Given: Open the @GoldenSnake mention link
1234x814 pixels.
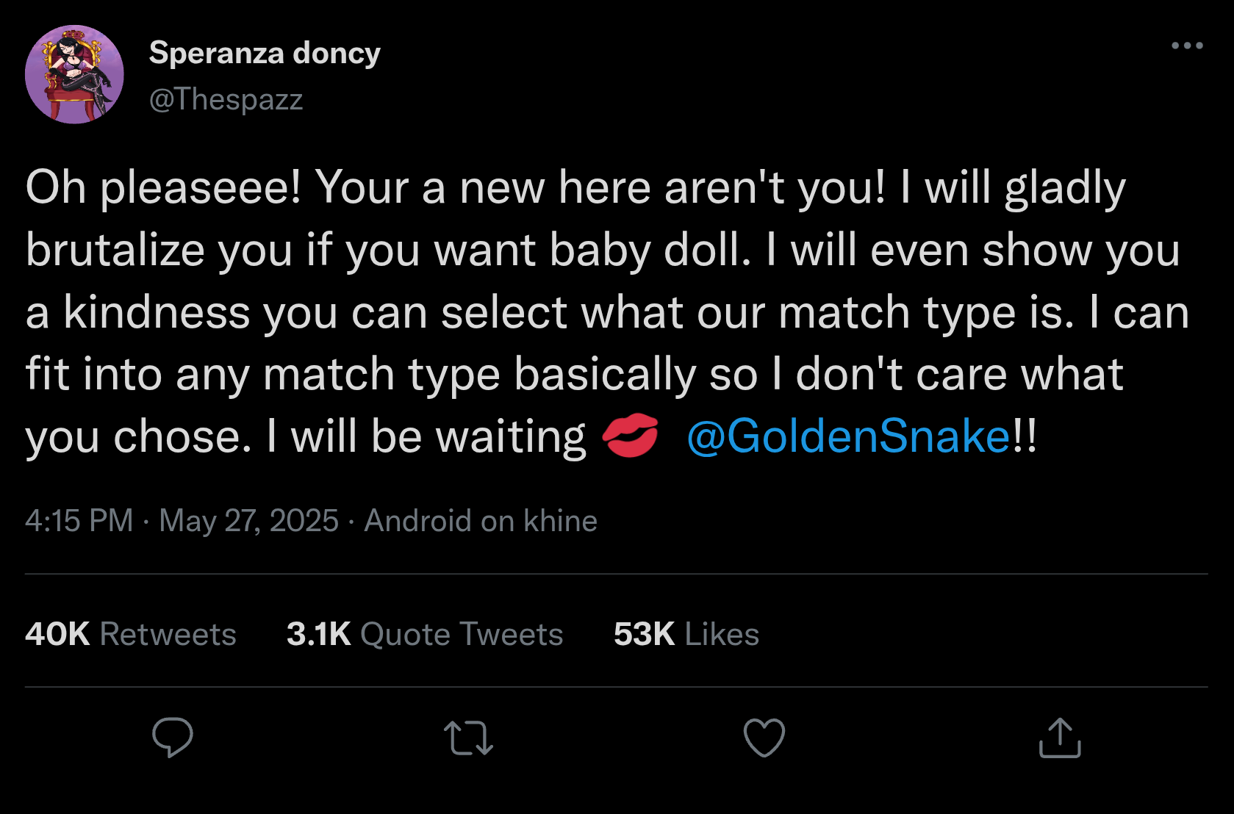Looking at the screenshot, I should pos(849,436).
